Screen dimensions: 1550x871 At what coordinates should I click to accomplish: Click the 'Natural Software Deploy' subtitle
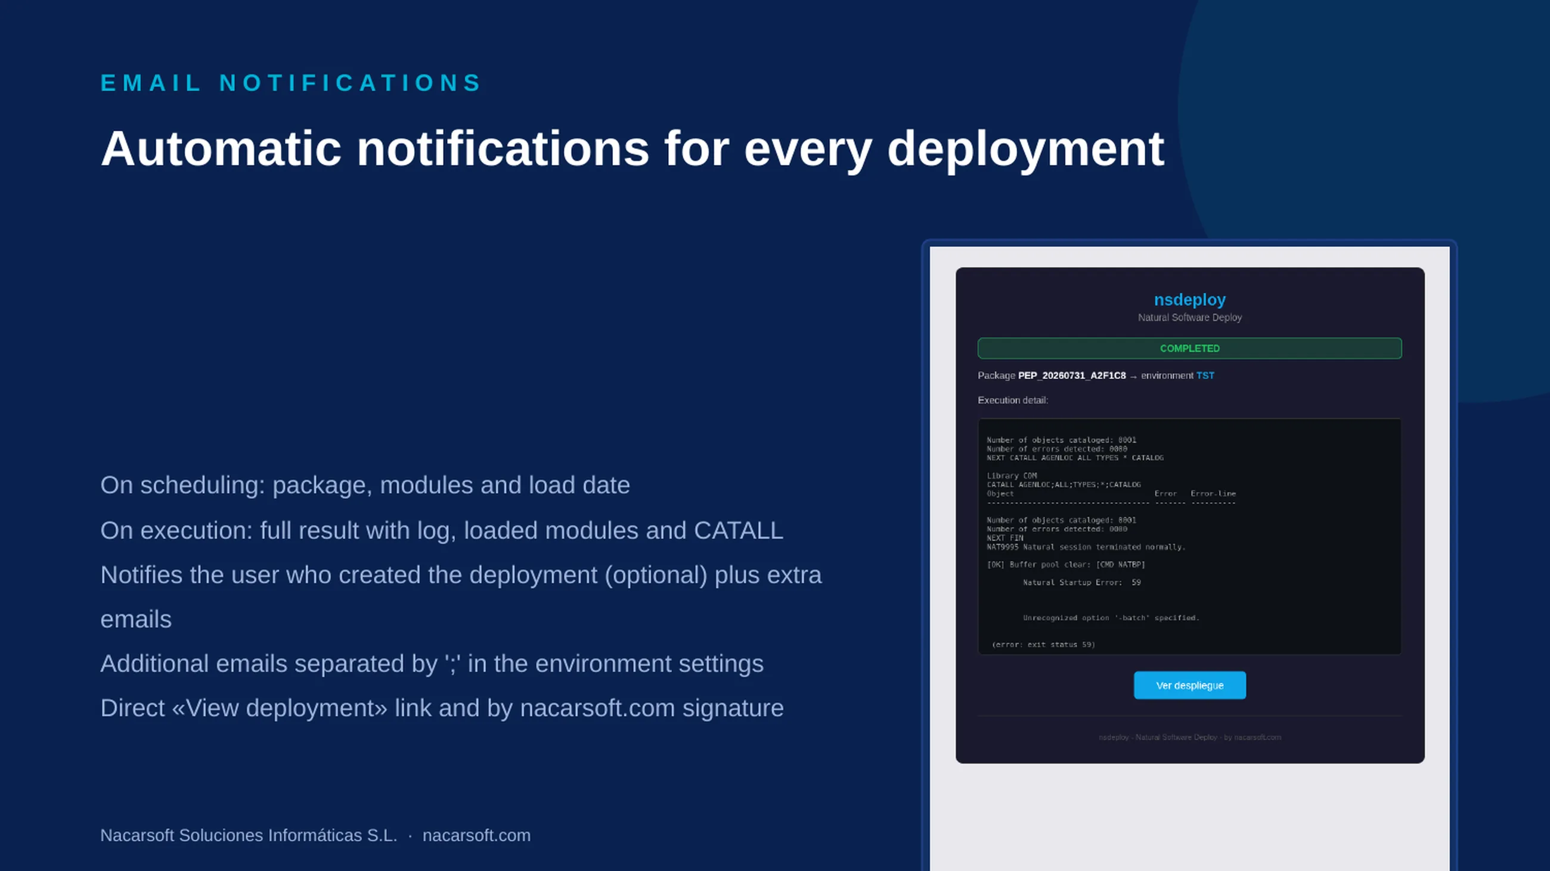click(x=1189, y=318)
